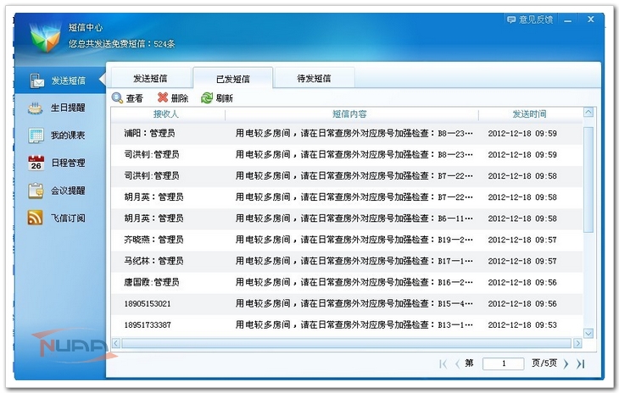The width and height of the screenshot is (619, 393).
Task: Jump to the last page arrow
Action: pos(581,363)
